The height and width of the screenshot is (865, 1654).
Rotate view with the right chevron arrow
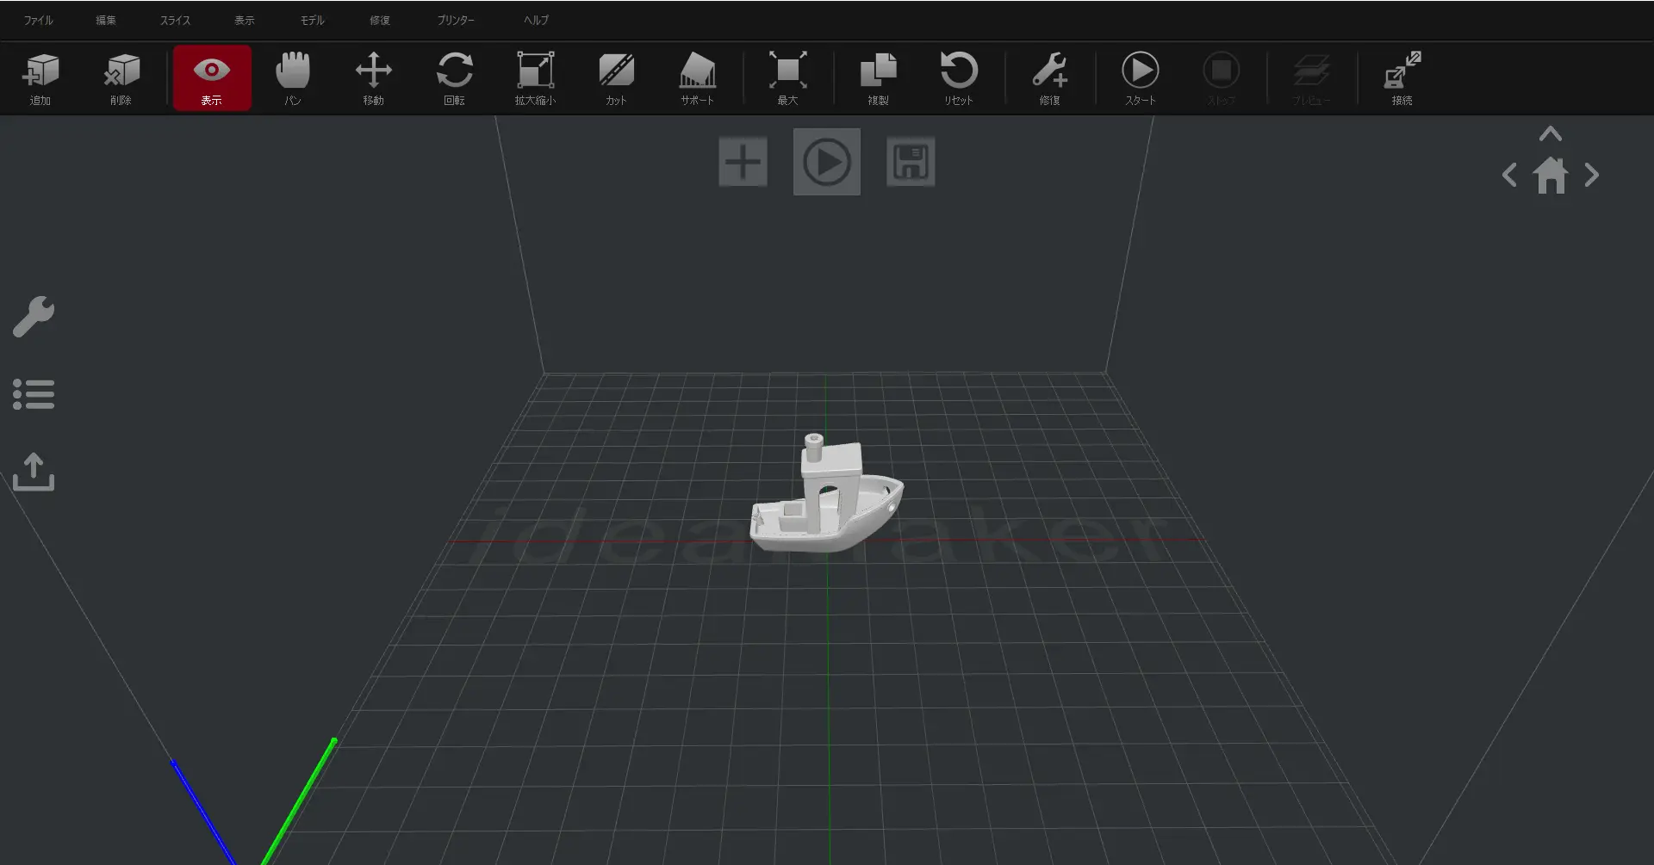(1592, 176)
